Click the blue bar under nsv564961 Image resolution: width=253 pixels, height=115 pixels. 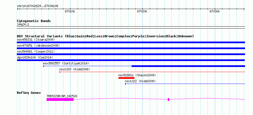point(131,54)
